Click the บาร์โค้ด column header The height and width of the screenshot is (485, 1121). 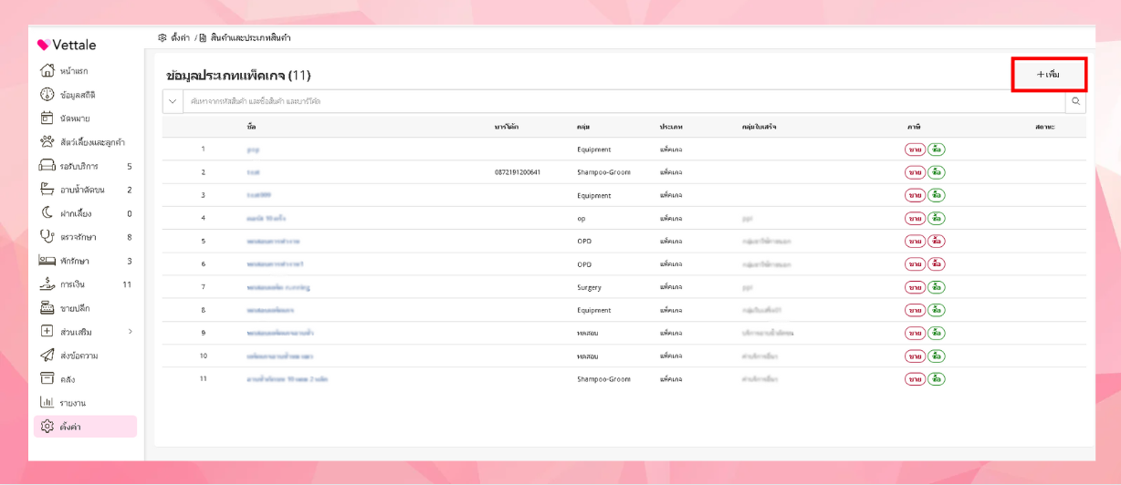click(x=507, y=126)
